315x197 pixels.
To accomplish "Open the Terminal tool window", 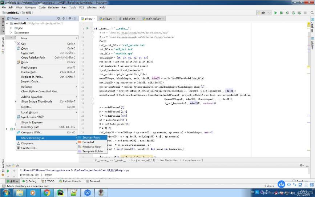I will point(93,181).
